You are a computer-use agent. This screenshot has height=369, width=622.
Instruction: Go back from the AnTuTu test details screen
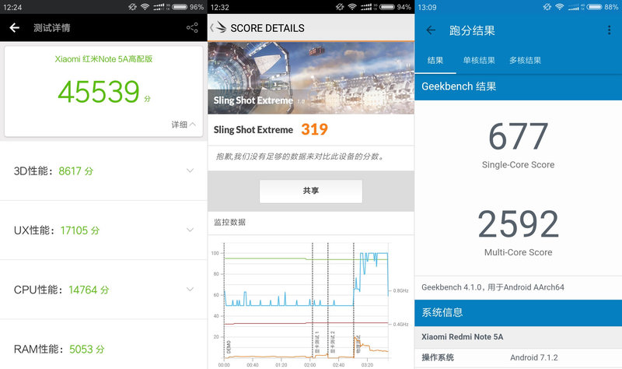tap(15, 27)
